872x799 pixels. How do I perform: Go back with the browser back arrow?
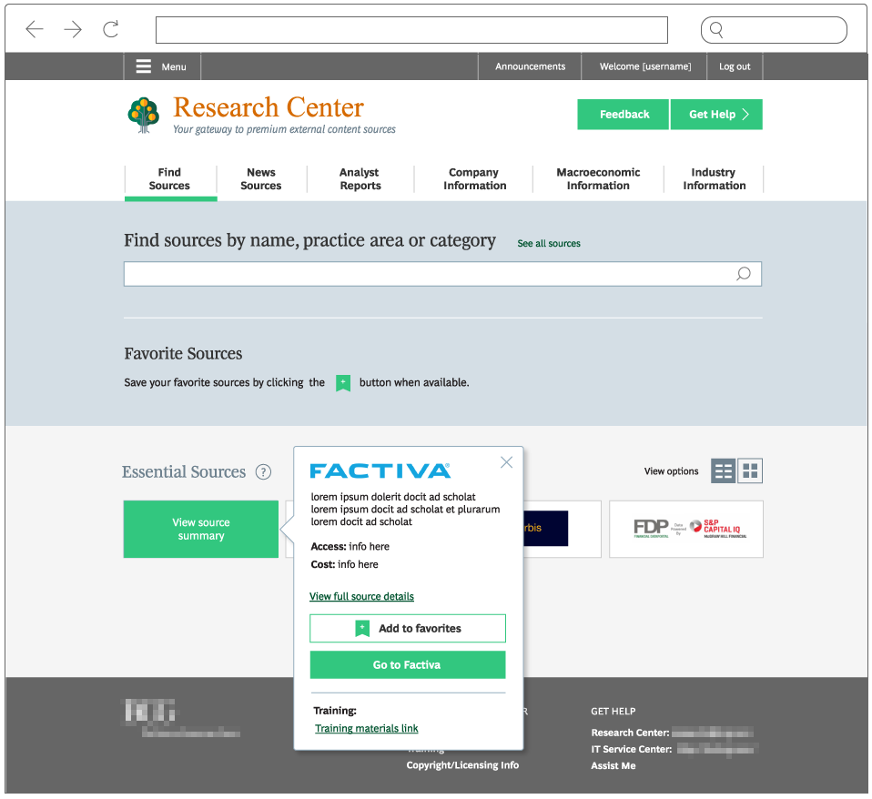click(35, 29)
